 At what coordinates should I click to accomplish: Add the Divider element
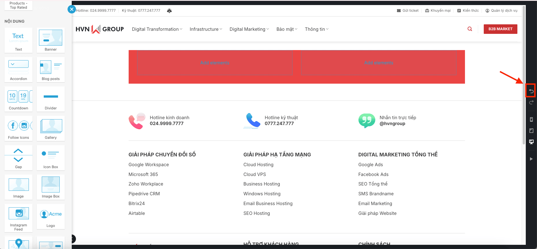point(51,99)
